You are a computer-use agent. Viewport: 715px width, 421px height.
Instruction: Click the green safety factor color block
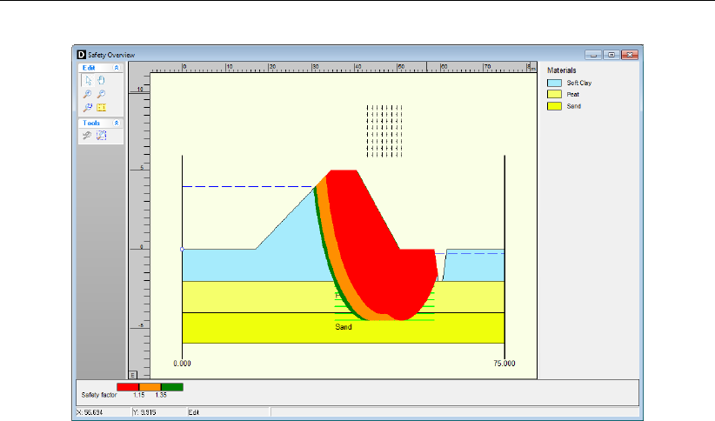pyautogui.click(x=172, y=387)
